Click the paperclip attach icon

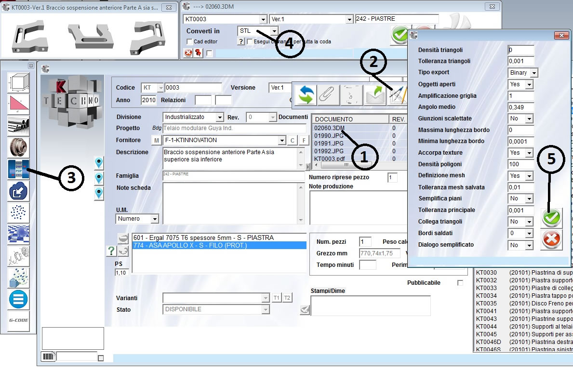coord(329,95)
